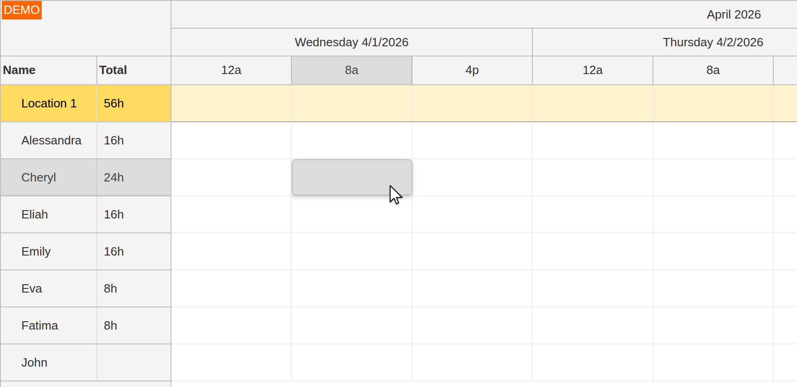Click the highlighted 8a time slot header
Image resolution: width=797 pixels, height=387 pixels.
(351, 70)
